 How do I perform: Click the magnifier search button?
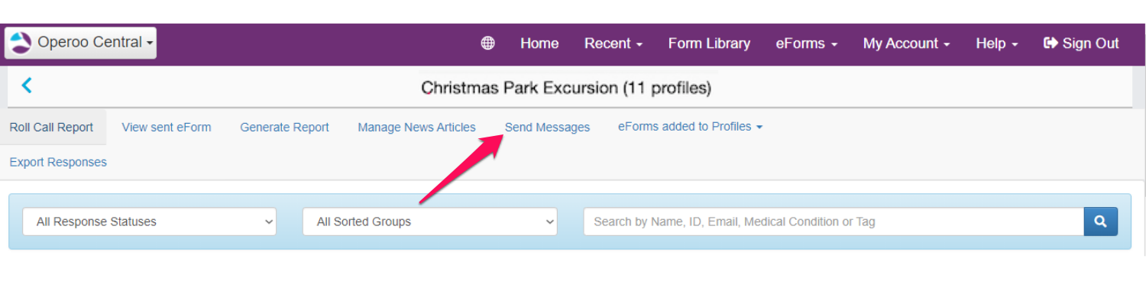(1100, 221)
